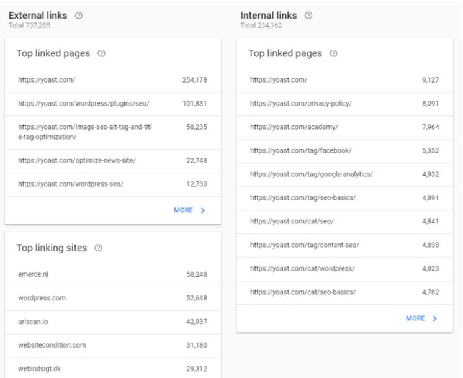Open the optimize-news-site page row
Viewport: 463px width, 378px height.
click(x=113, y=161)
